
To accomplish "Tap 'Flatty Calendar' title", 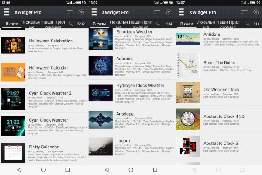I will (44, 147).
